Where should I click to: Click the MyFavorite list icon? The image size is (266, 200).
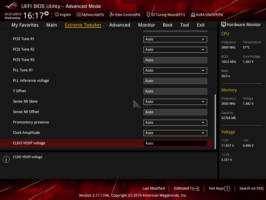click(79, 15)
